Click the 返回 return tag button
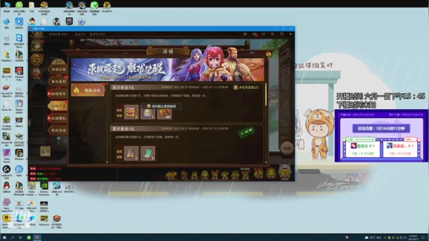The image size is (429, 241). (45, 151)
